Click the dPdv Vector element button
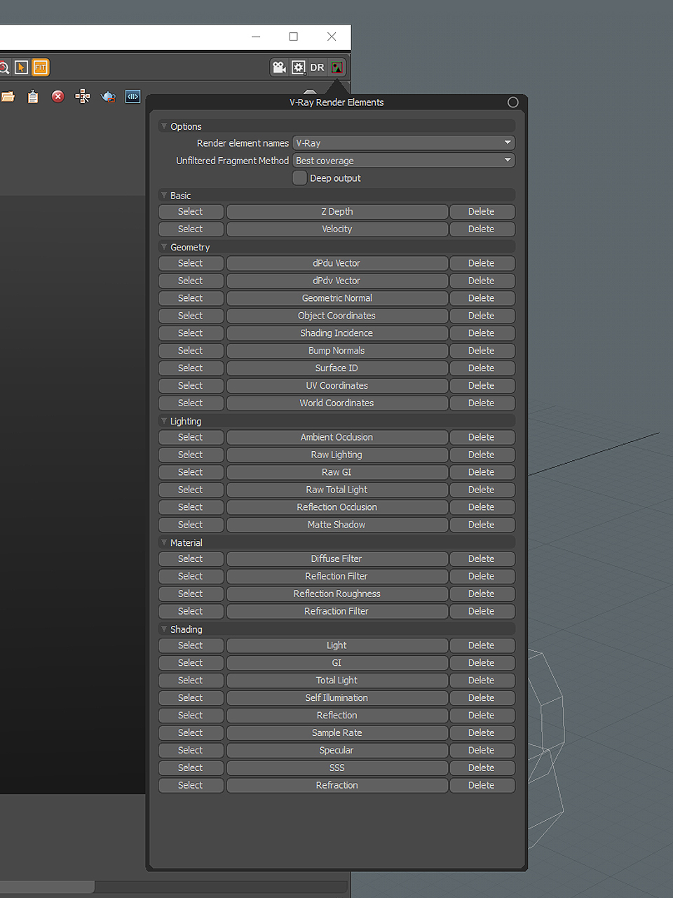 point(337,281)
